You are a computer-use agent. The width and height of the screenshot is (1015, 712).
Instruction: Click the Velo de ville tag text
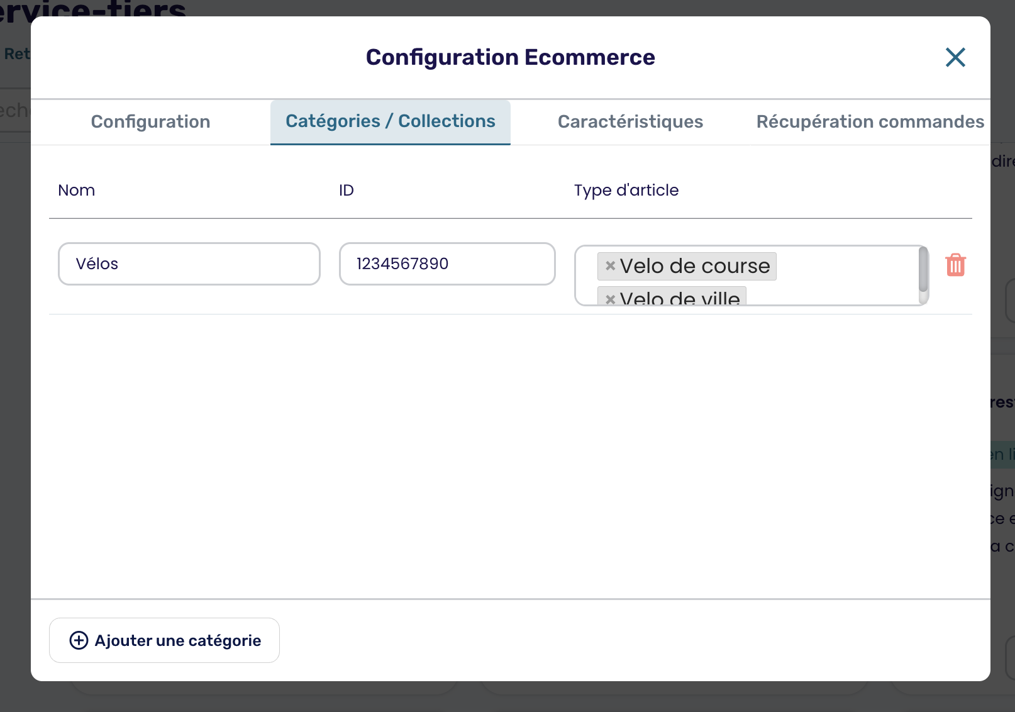coord(679,298)
